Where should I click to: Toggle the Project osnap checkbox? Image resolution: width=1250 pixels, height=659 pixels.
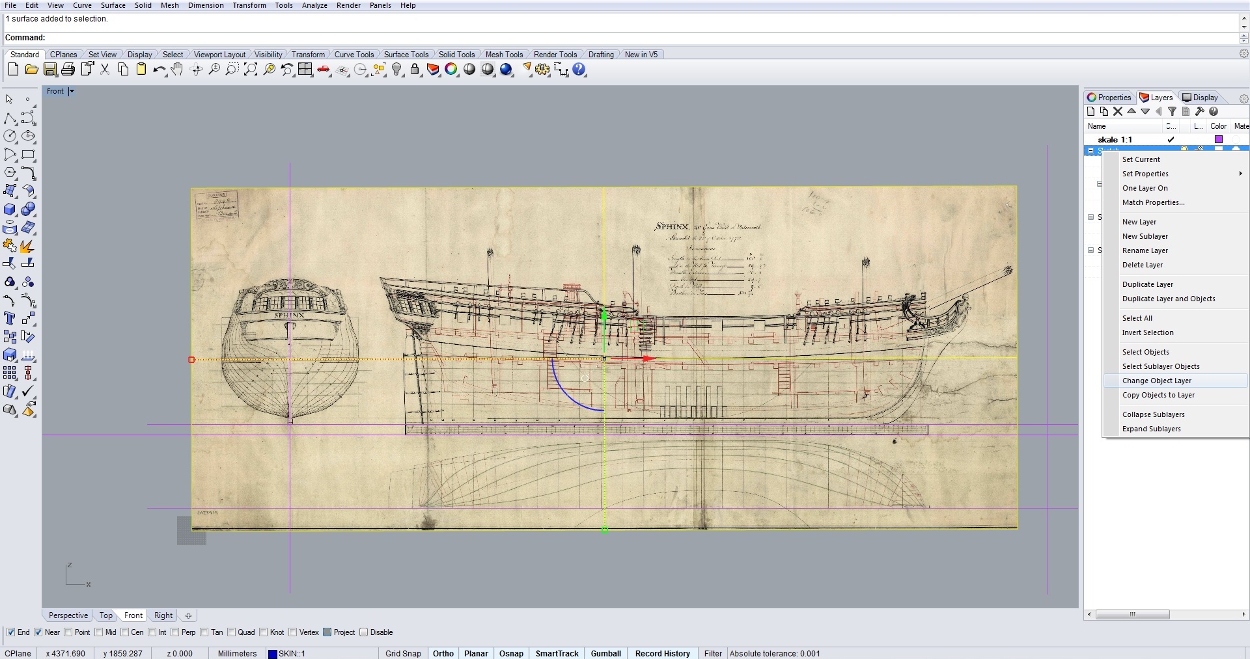(327, 632)
